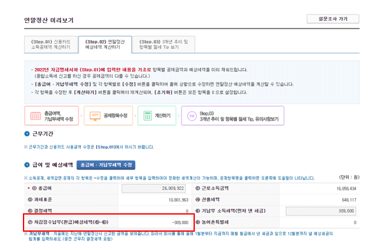
Task: Click the (단위 : 원) unit text
Action: coord(349,177)
